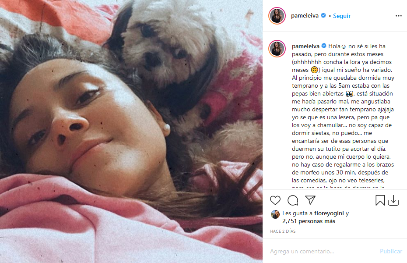The width and height of the screenshot is (407, 263).
Task: View the 2,751 personas más likes list
Action: click(x=309, y=221)
